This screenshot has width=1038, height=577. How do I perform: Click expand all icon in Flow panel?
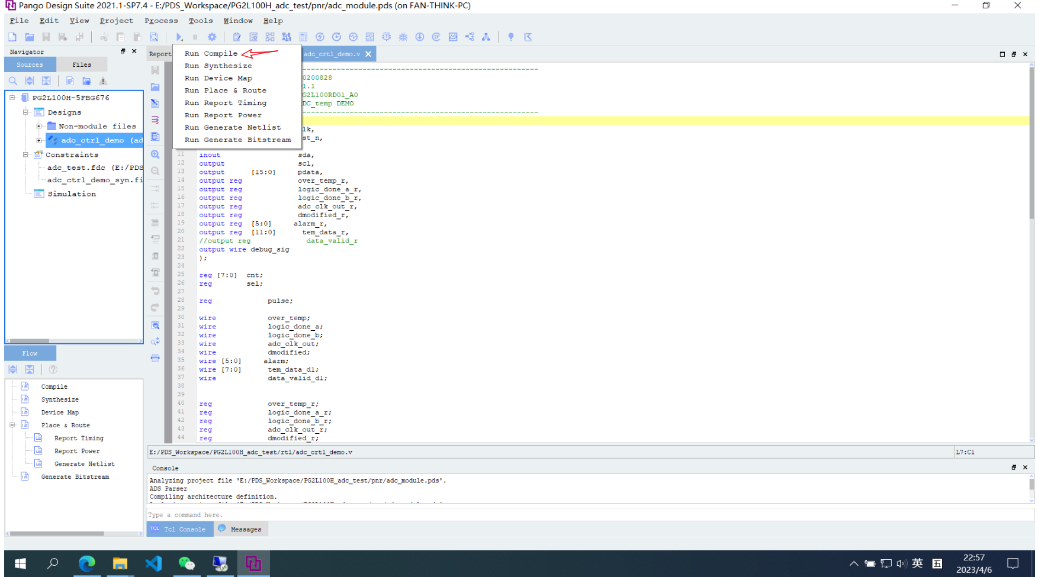point(13,369)
